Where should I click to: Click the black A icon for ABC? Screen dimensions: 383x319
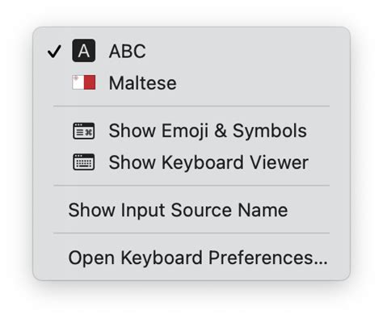[83, 51]
